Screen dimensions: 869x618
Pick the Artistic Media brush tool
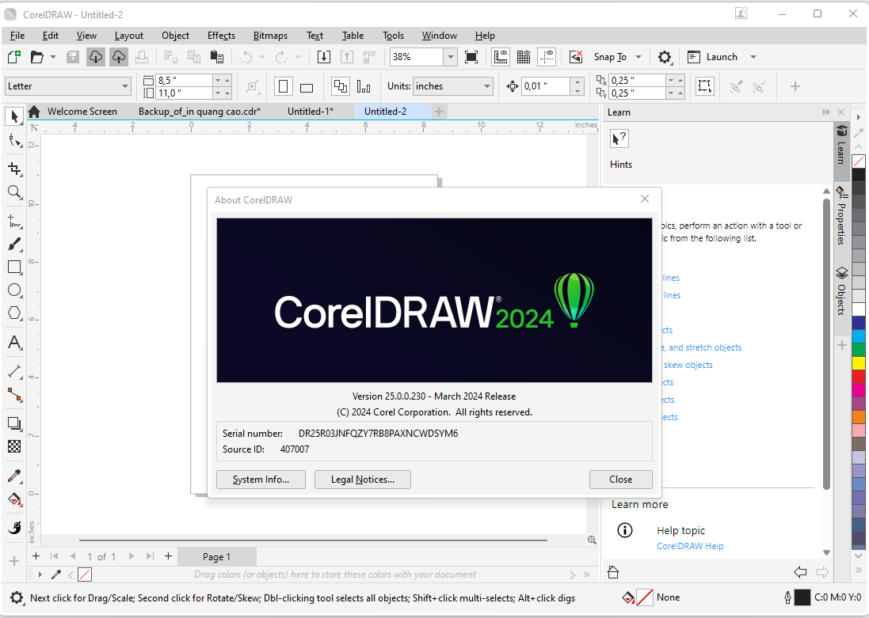[x=14, y=245]
